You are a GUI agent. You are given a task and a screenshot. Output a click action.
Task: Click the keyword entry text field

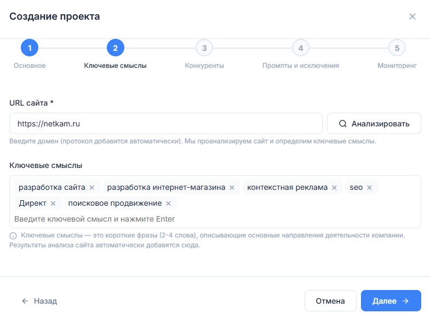[x=214, y=219]
